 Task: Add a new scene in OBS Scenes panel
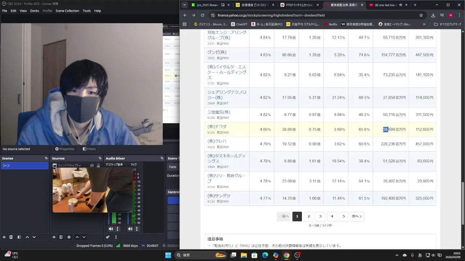tap(4, 237)
